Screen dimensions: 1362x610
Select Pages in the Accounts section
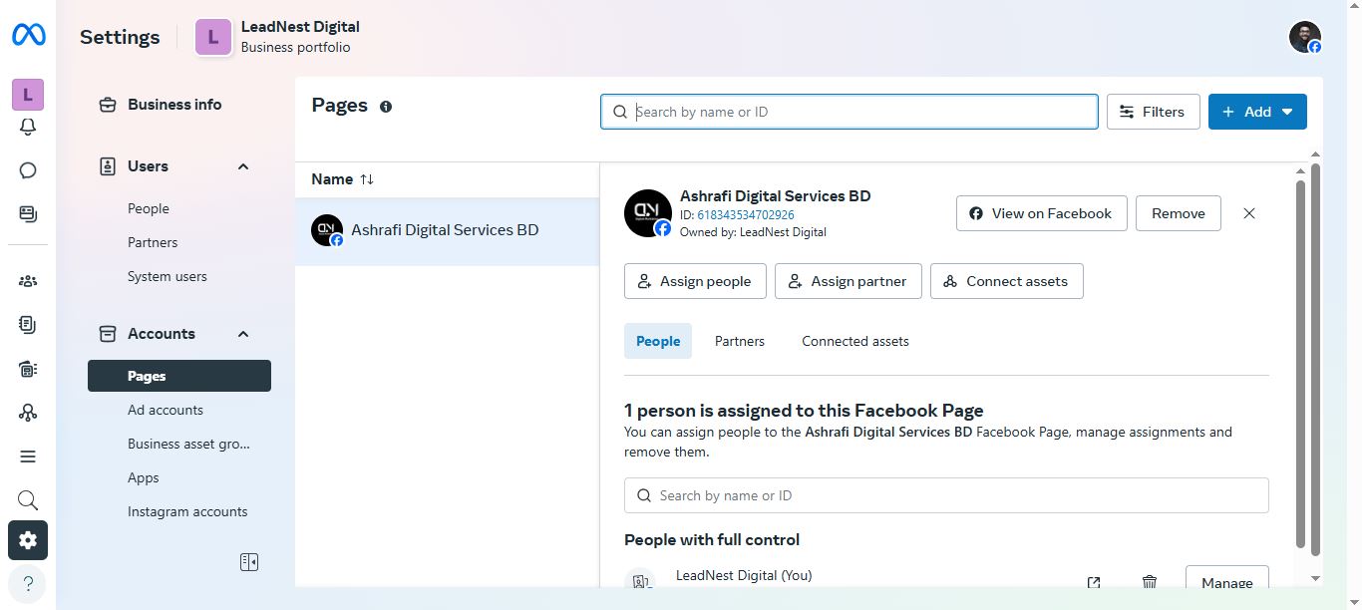point(179,376)
